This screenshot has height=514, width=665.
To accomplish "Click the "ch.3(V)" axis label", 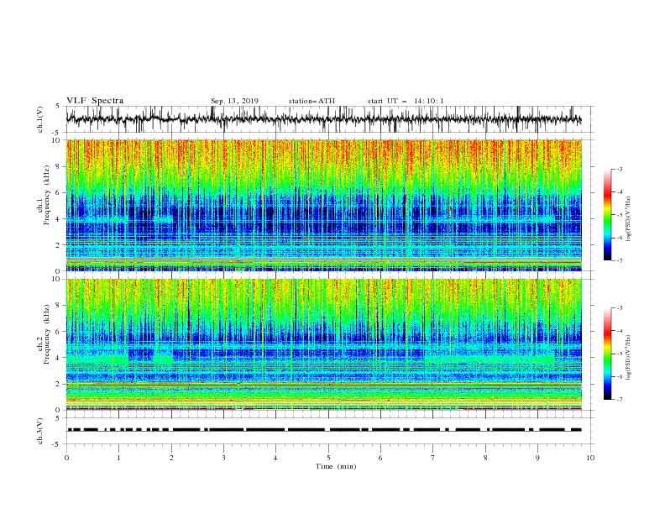I will [40, 431].
